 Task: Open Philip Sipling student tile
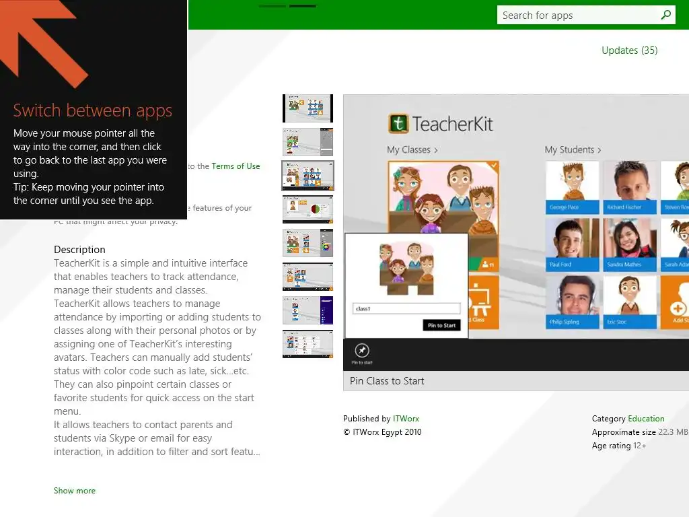click(572, 302)
